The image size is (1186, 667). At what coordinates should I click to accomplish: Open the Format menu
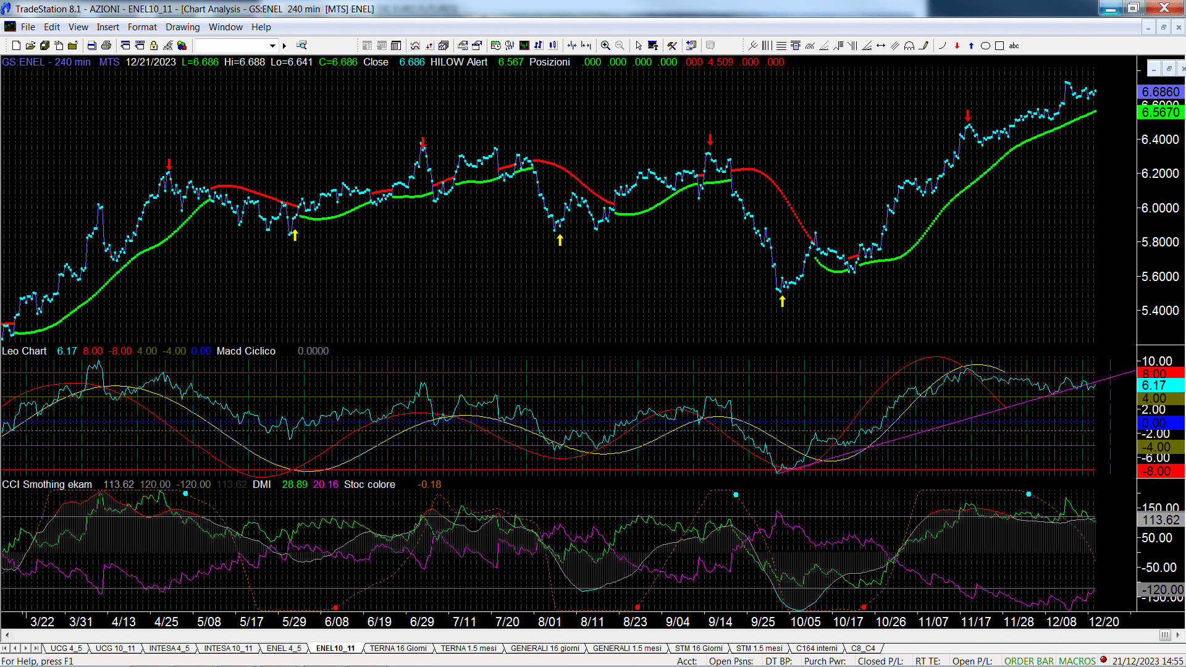(142, 27)
